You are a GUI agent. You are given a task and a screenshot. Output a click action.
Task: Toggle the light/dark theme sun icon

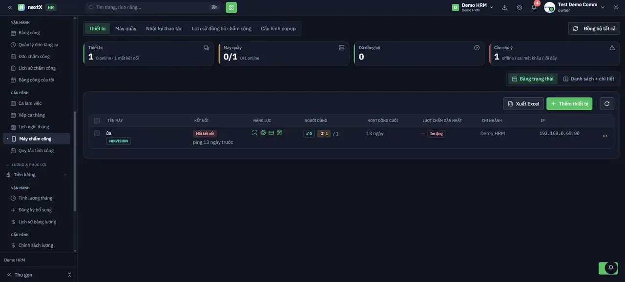[616, 7]
